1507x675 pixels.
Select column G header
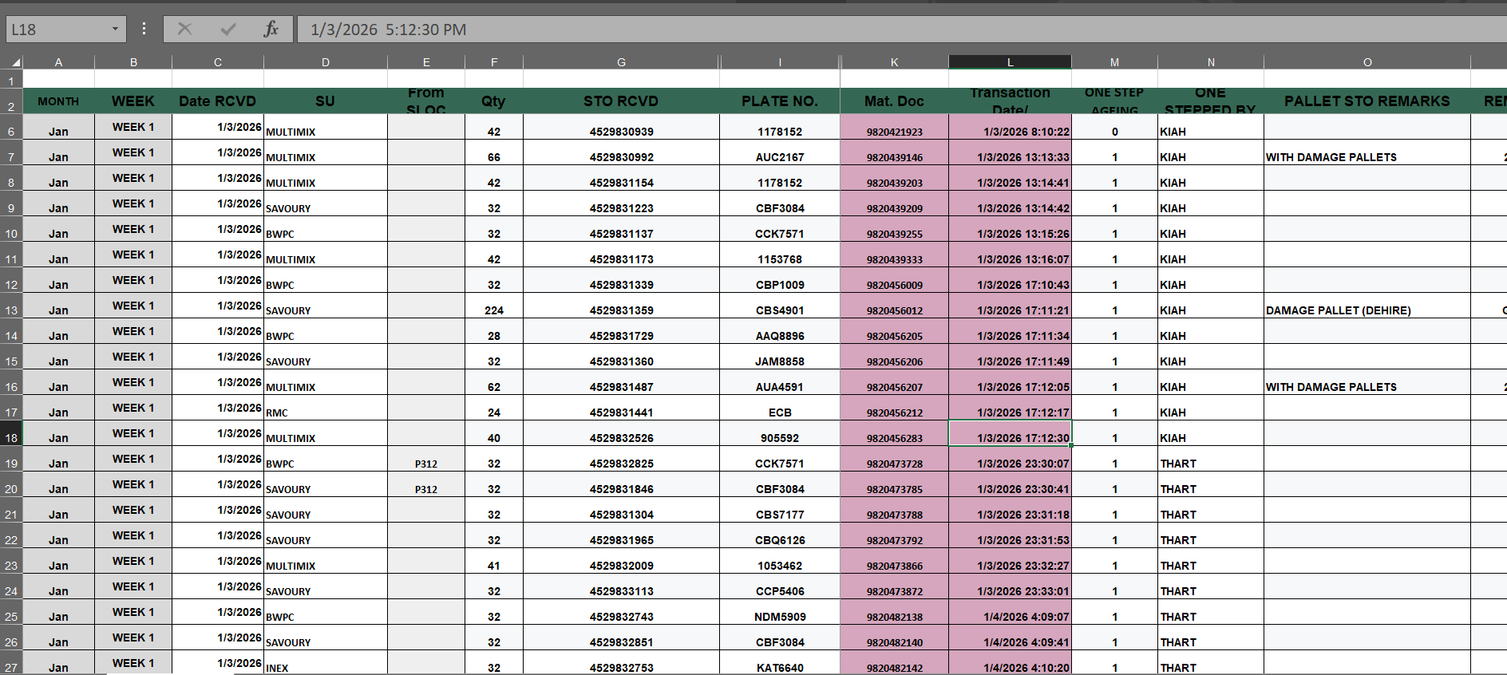coord(621,62)
